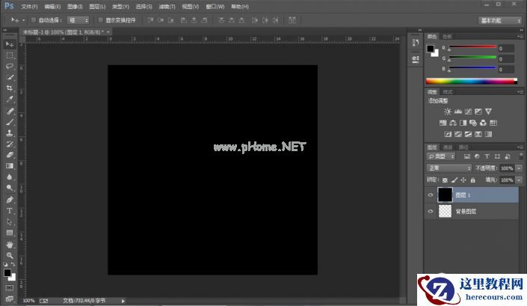Select the History Brush tool
Screen dimensions: 527x306
coord(10,144)
